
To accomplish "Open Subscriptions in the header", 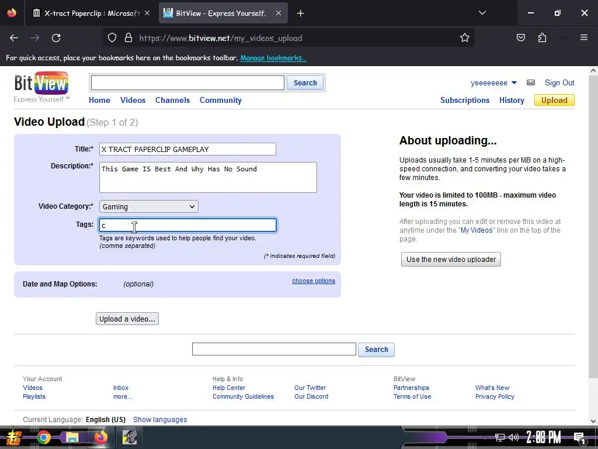I will (x=464, y=100).
